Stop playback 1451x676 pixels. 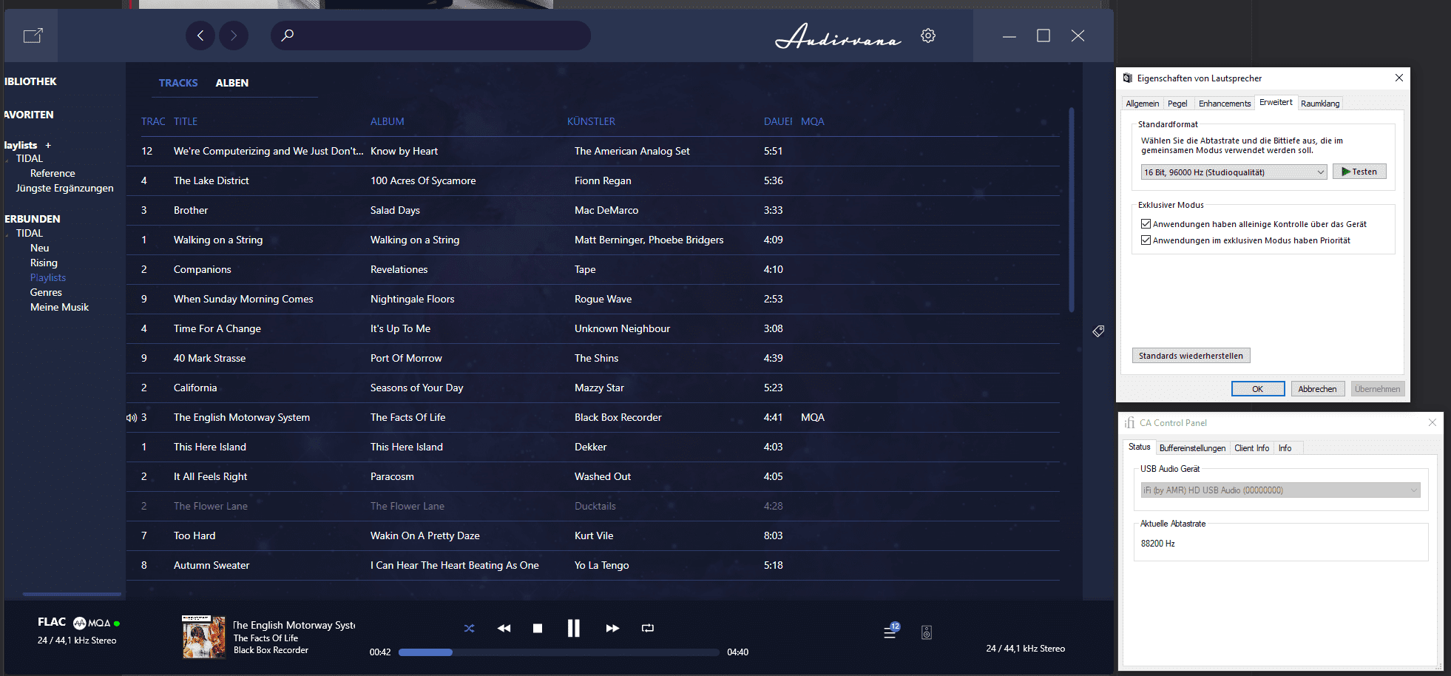[x=538, y=628]
